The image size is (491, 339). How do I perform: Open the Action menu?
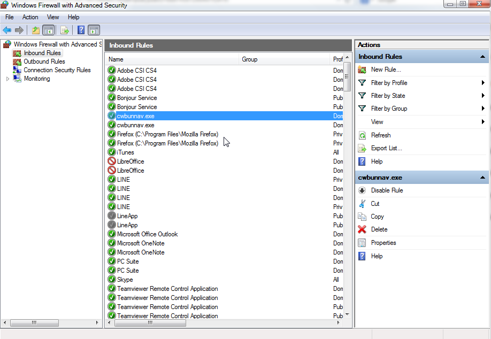click(30, 17)
